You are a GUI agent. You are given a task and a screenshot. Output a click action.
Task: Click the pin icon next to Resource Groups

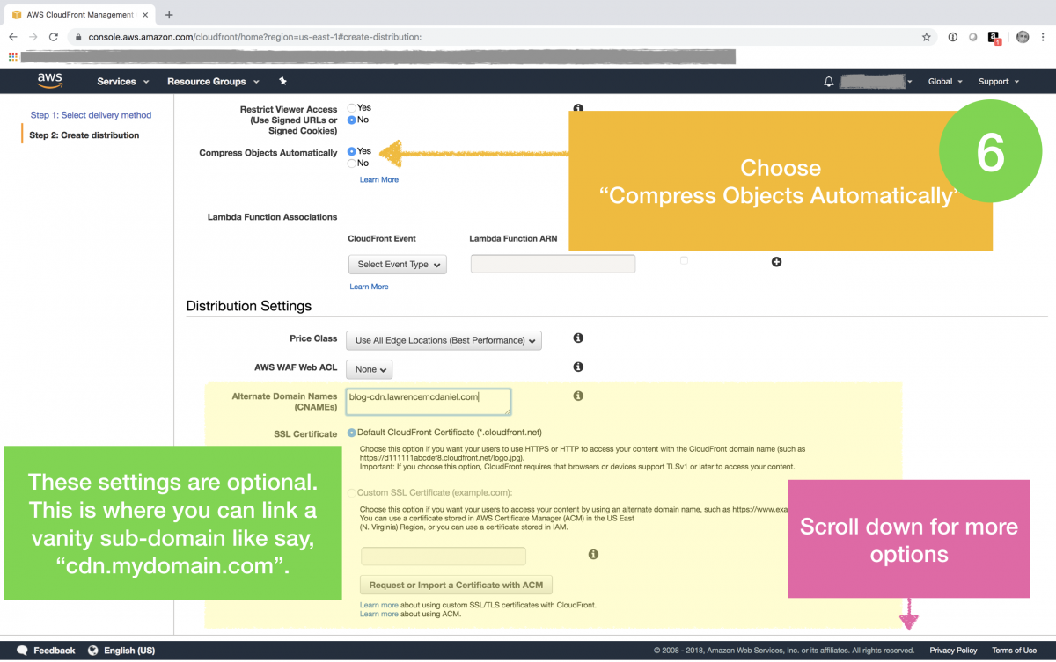[282, 81]
